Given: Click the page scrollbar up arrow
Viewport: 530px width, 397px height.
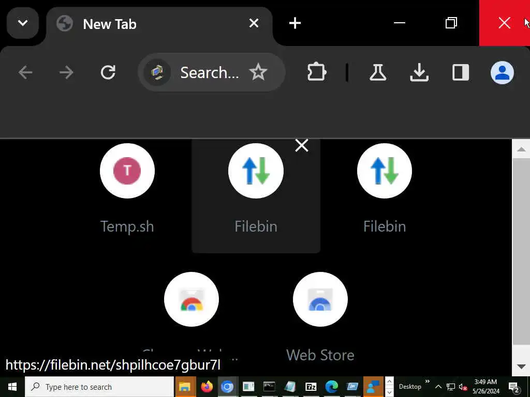Looking at the screenshot, I should 521,149.
